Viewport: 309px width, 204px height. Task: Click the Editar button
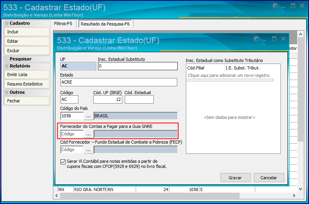click(x=27, y=41)
